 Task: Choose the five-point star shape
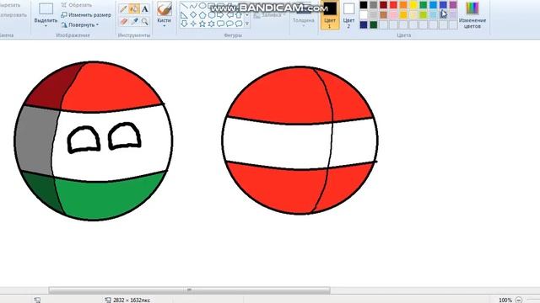pos(202,24)
